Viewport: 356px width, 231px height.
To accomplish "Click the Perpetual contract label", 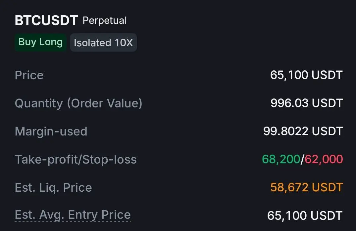I will pyautogui.click(x=105, y=20).
